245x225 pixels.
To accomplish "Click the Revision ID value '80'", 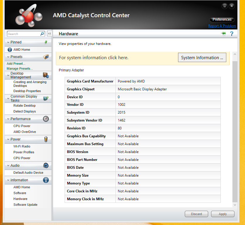I will [120, 128].
